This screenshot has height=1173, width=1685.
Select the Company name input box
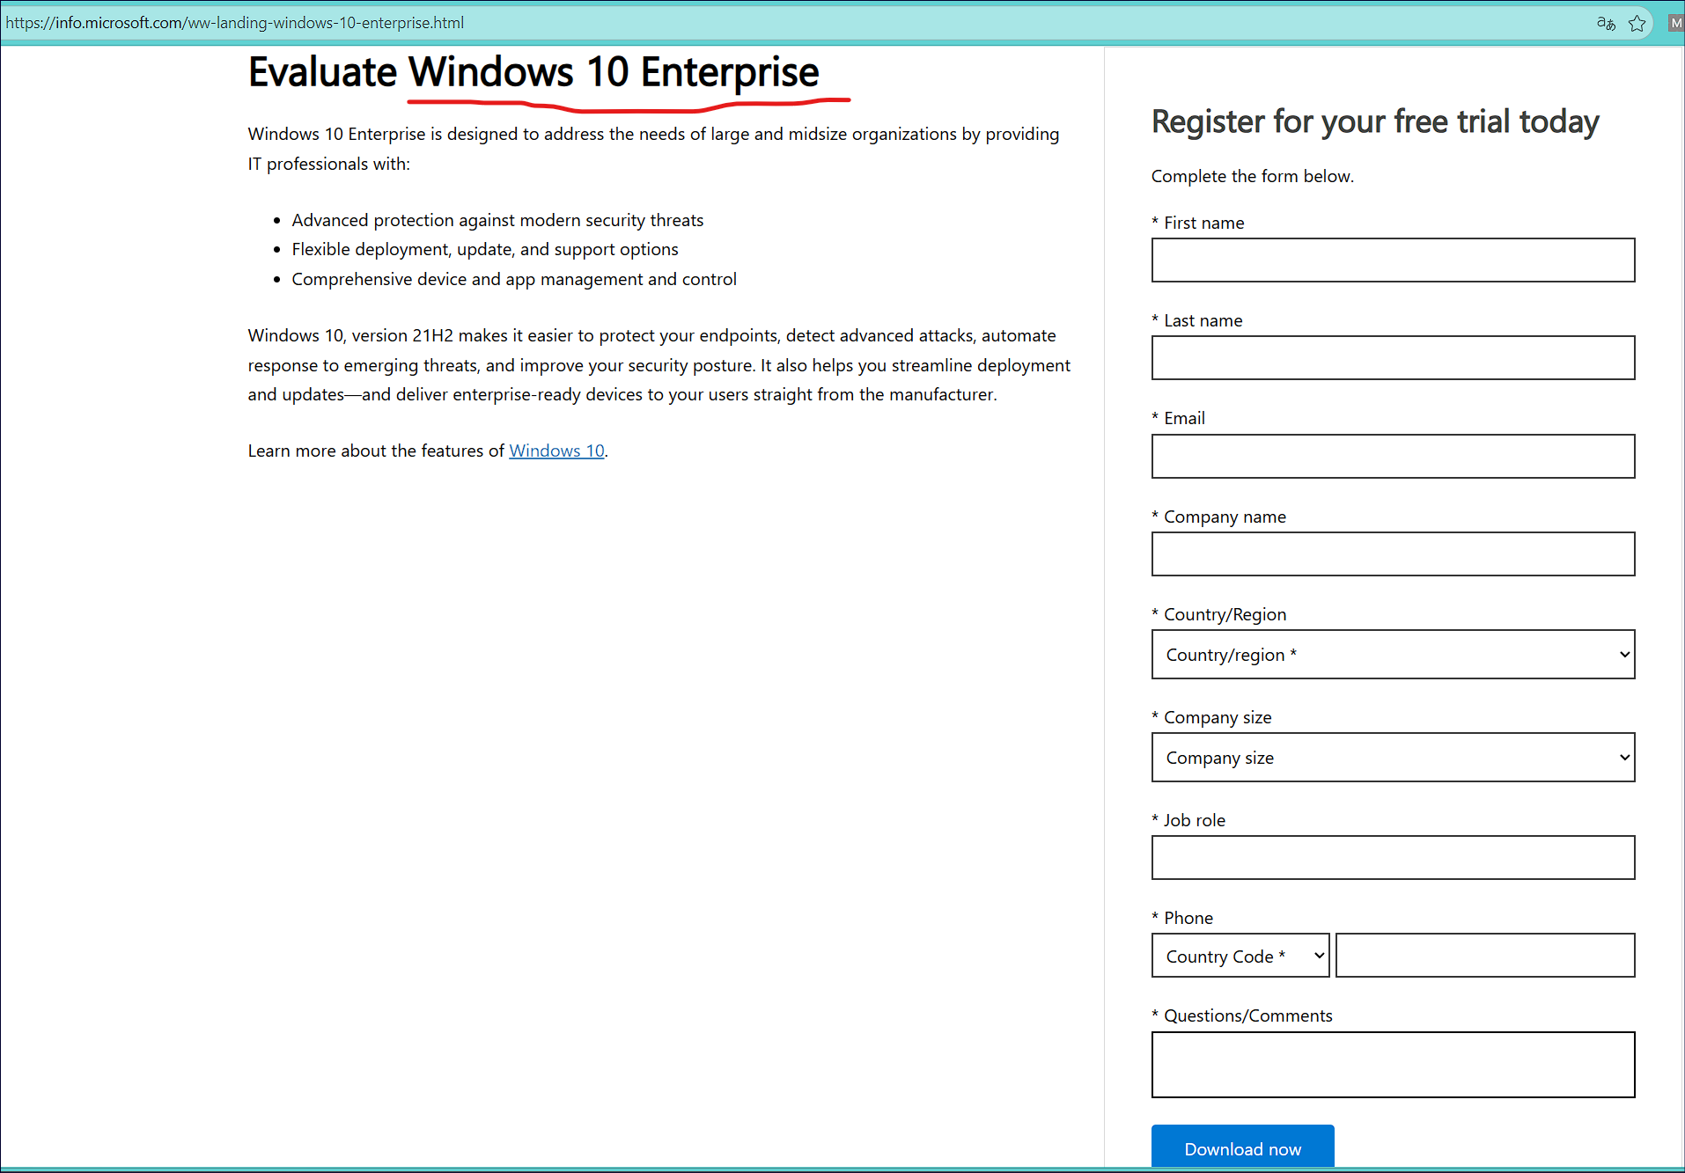[x=1393, y=554]
